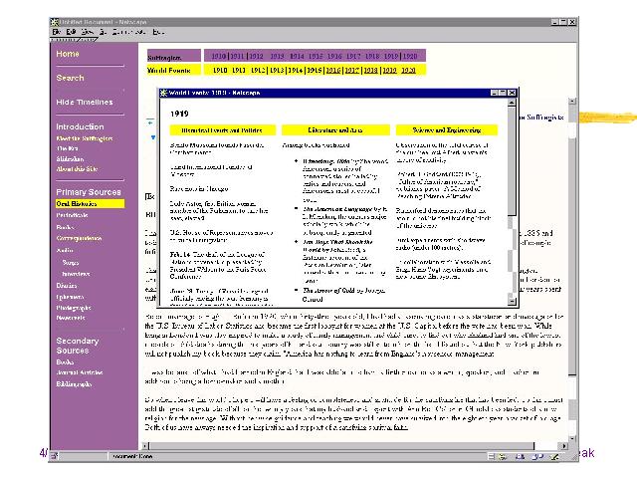Open Meet the Suffragists link
The height and width of the screenshot is (478, 637).
[x=85, y=138]
